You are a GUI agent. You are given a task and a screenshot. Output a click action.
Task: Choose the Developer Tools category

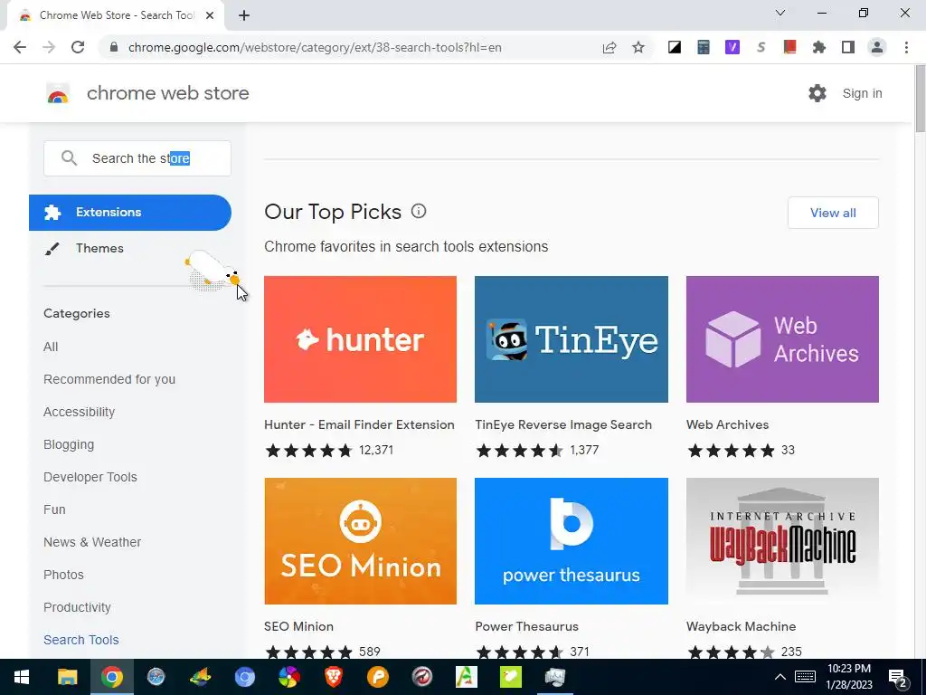[x=90, y=477]
